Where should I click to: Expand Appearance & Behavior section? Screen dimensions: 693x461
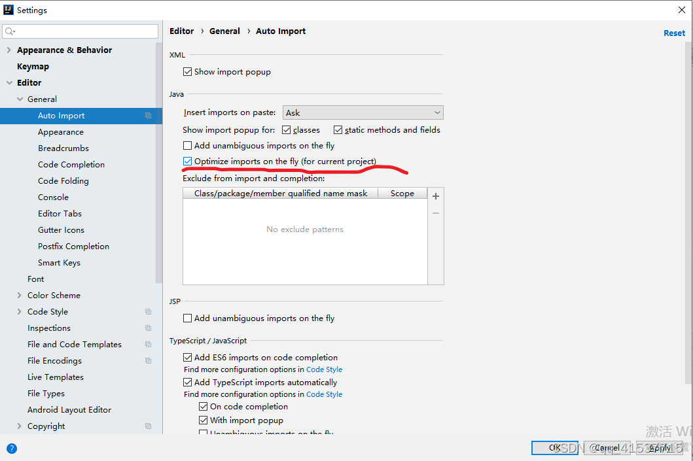pyautogui.click(x=9, y=50)
